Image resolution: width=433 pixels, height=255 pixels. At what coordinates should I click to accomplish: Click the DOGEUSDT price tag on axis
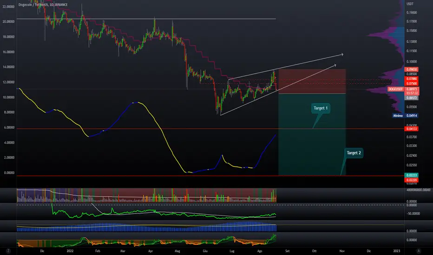(396, 89)
